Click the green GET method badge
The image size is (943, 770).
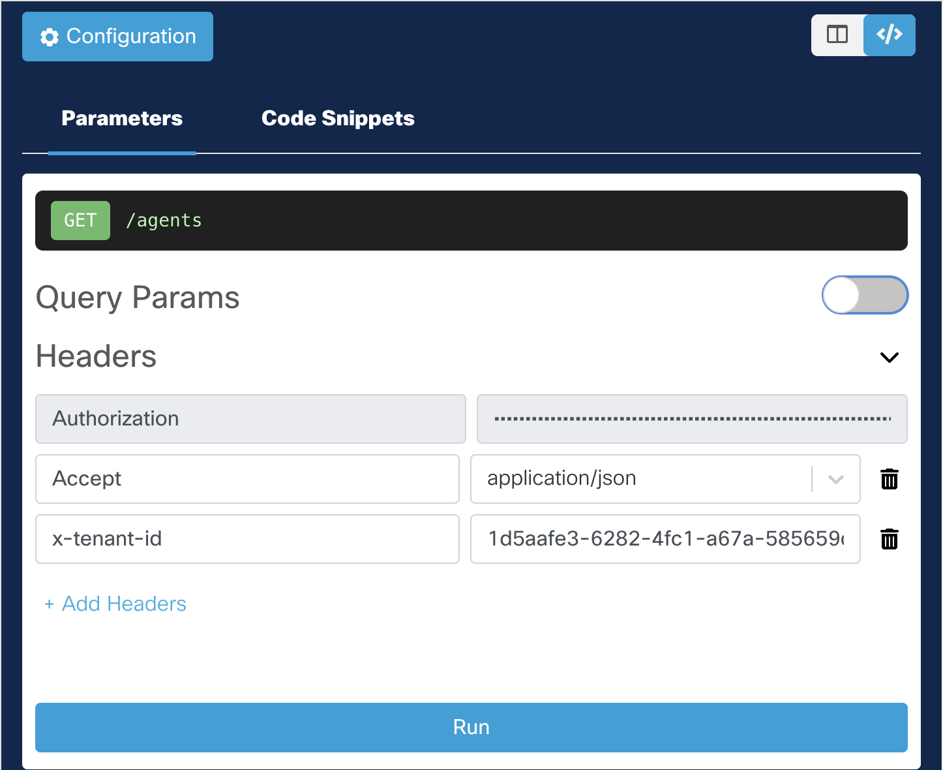80,220
